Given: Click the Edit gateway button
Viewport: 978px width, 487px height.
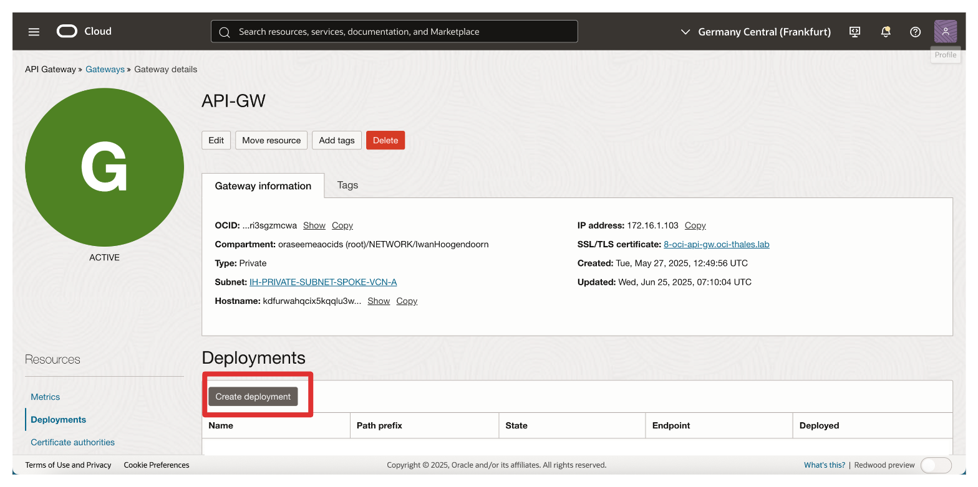Looking at the screenshot, I should click(x=216, y=140).
